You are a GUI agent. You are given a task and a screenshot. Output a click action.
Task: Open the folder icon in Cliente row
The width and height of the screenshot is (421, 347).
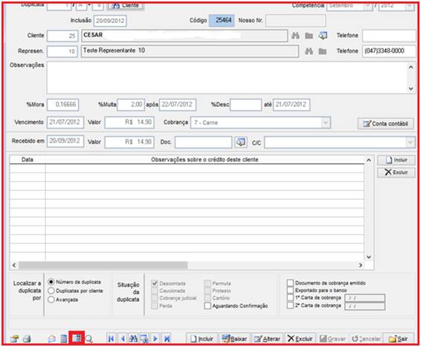point(309,36)
